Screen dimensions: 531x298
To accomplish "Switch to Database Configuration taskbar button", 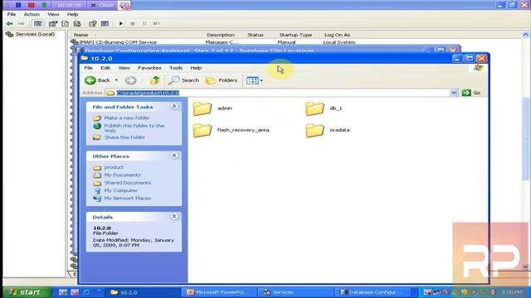I will (373, 292).
